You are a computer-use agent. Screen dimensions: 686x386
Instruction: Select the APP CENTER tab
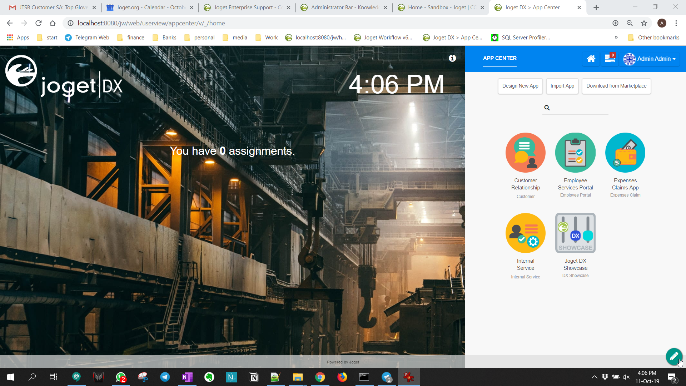click(499, 58)
